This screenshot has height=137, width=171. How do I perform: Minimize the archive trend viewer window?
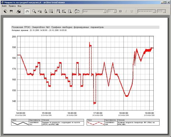pyautogui.click(x=163, y=2)
